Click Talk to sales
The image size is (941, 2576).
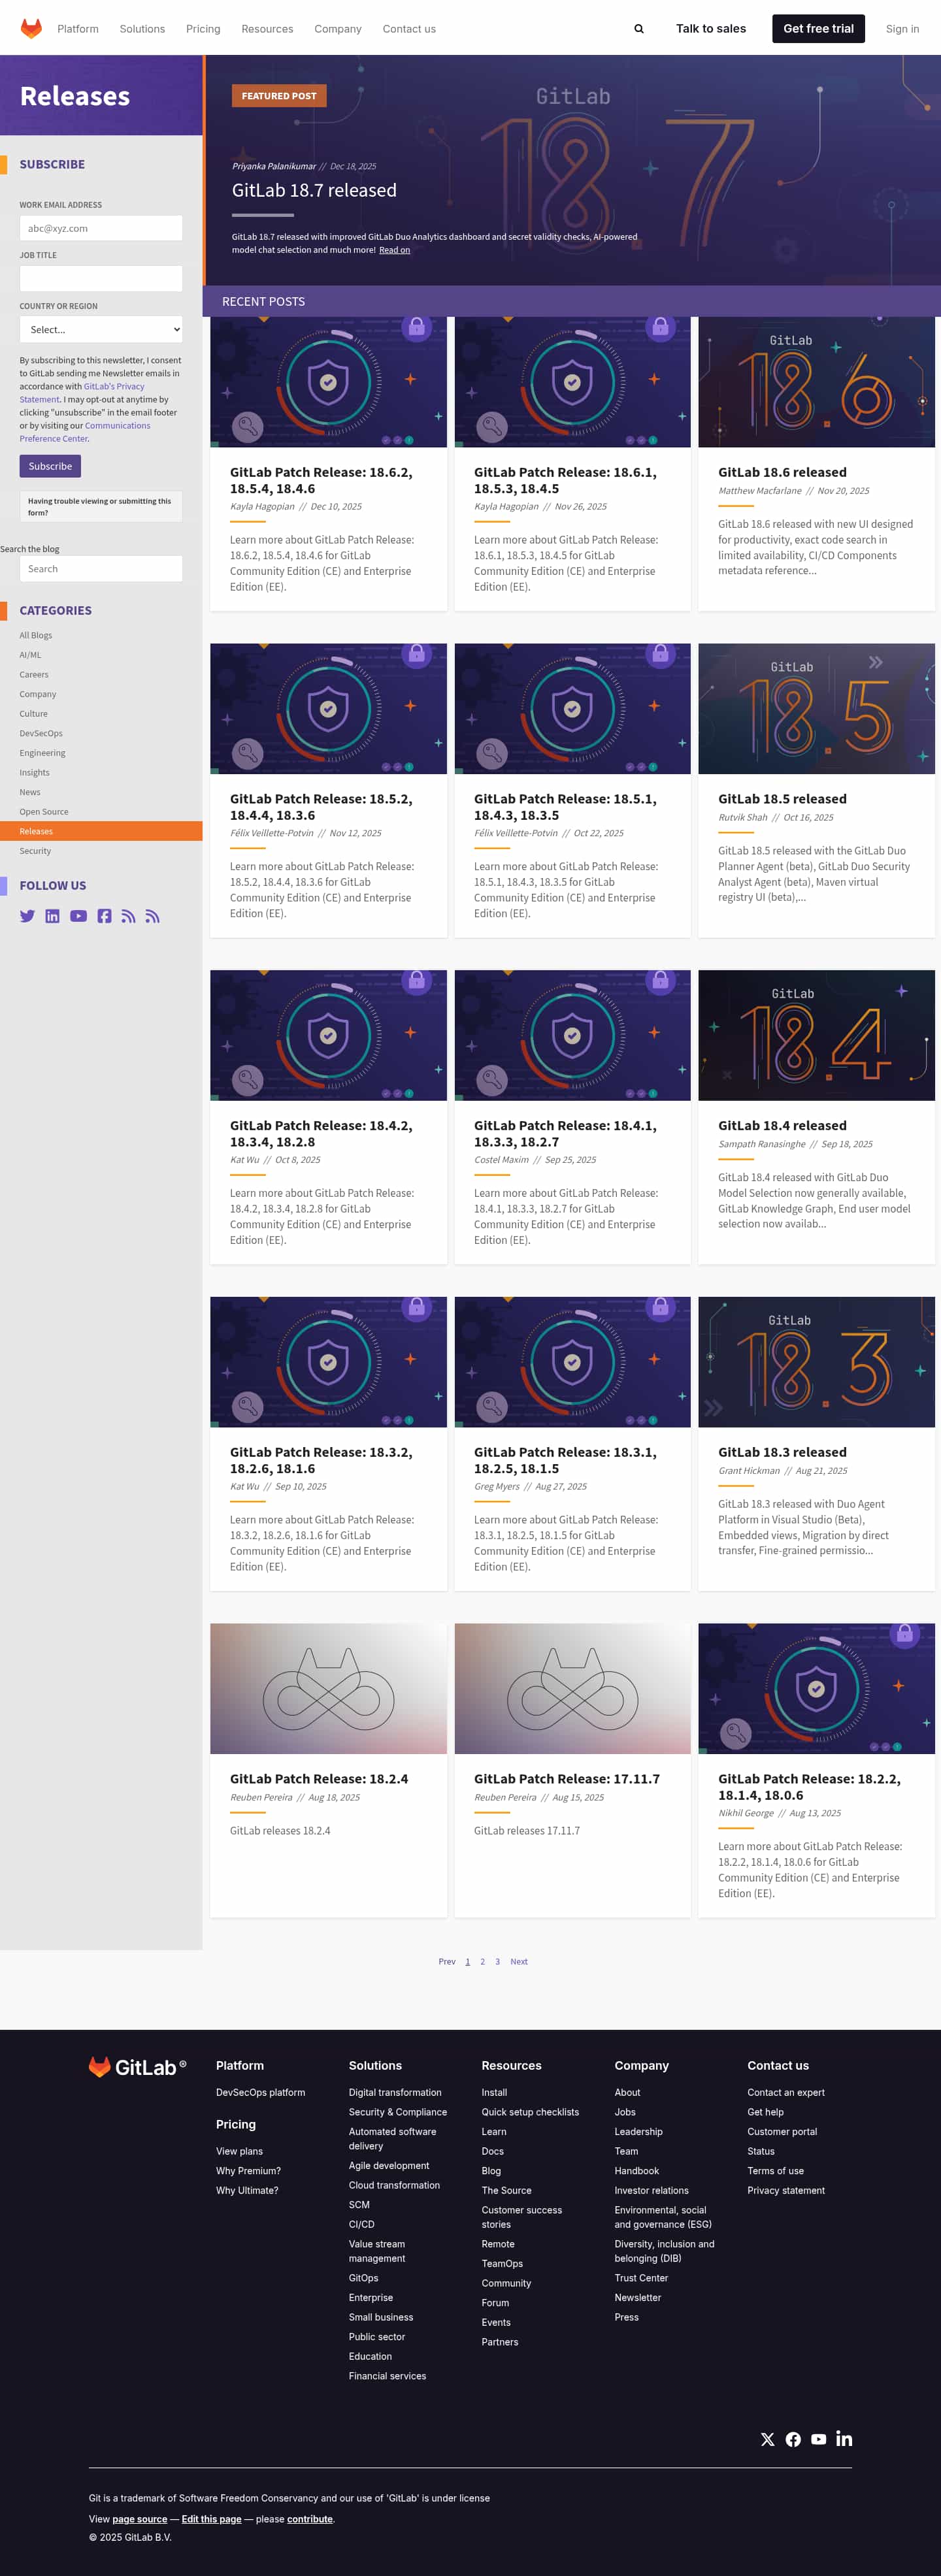(711, 29)
